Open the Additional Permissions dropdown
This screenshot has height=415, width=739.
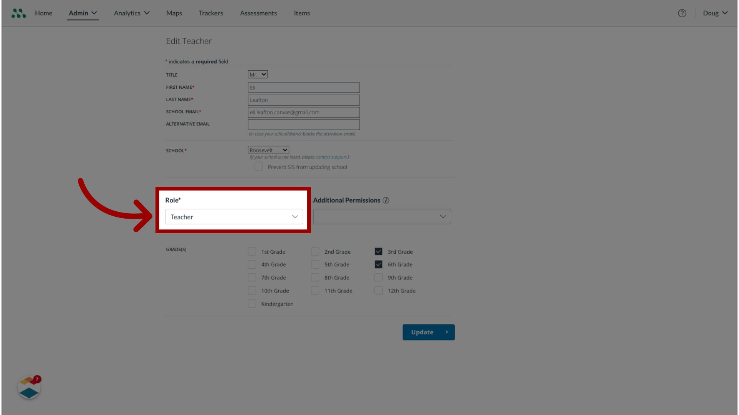pos(382,217)
